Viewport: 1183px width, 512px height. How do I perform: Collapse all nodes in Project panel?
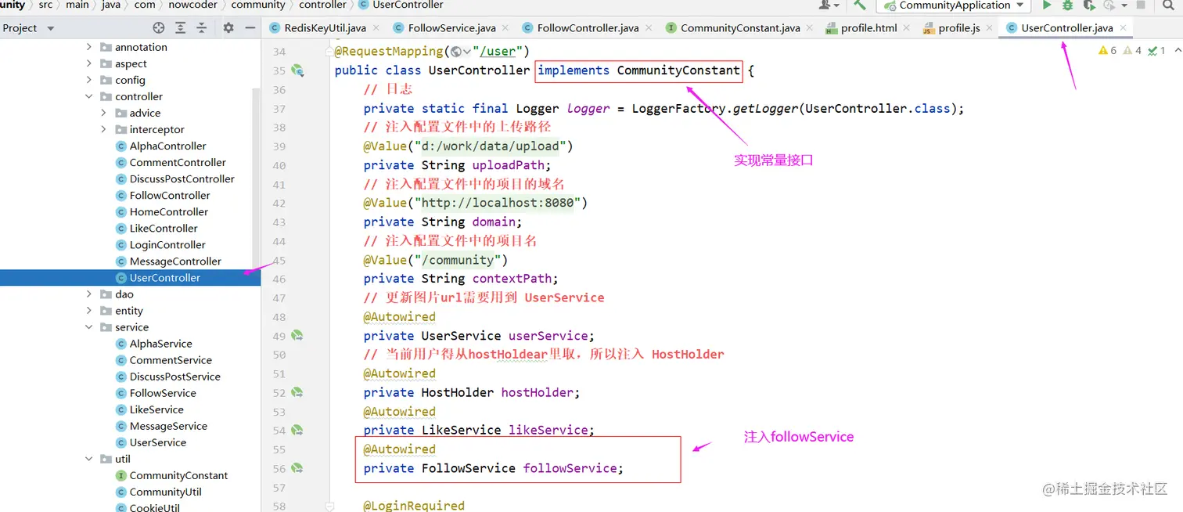click(202, 27)
